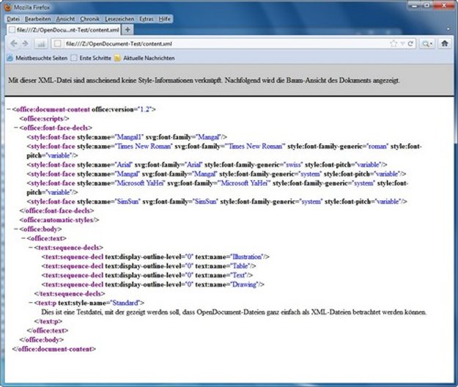Click the search engine magnifier icon
The height and width of the screenshot is (387, 458).
pyautogui.click(x=426, y=44)
